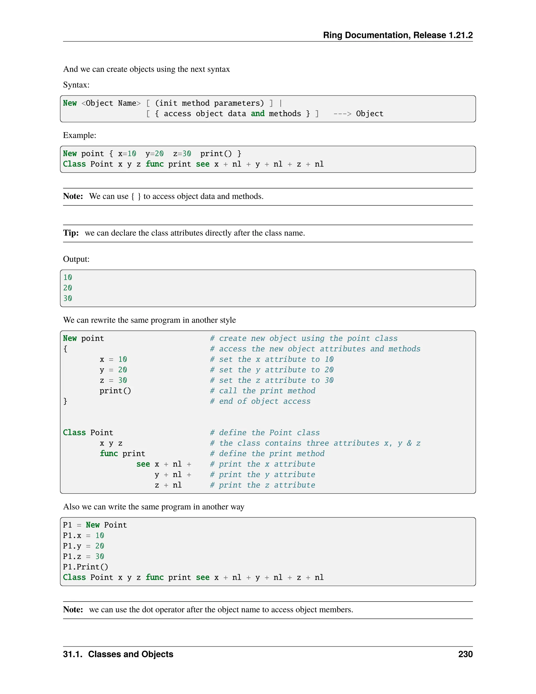536x694 pixels.
Task: Click the 'New' keyword in Syntax box
Action: pos(70,103)
